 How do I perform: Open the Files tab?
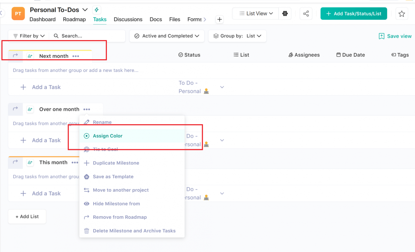pyautogui.click(x=175, y=19)
